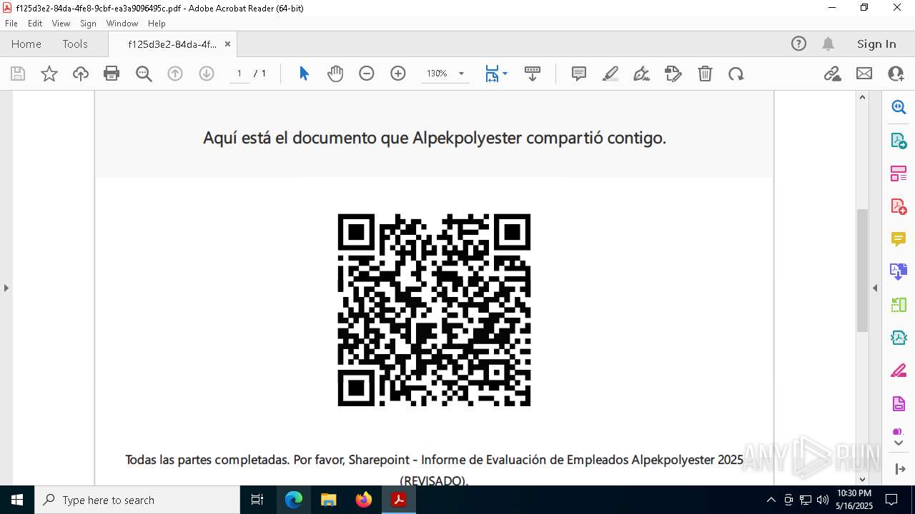
Task: Open Comment tool in right pane
Action: point(899,238)
